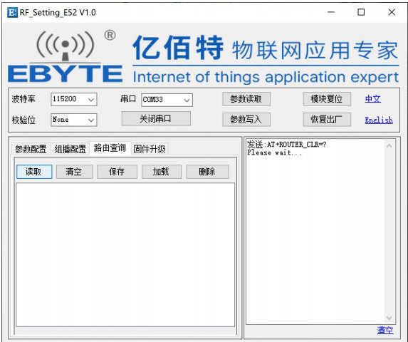The width and height of the screenshot is (408, 342).
Task: Open the 固件升级 tab
Action: [x=150, y=149]
